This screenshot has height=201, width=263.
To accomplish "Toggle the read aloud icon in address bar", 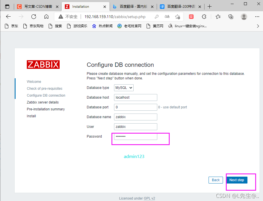I will coord(167,17).
